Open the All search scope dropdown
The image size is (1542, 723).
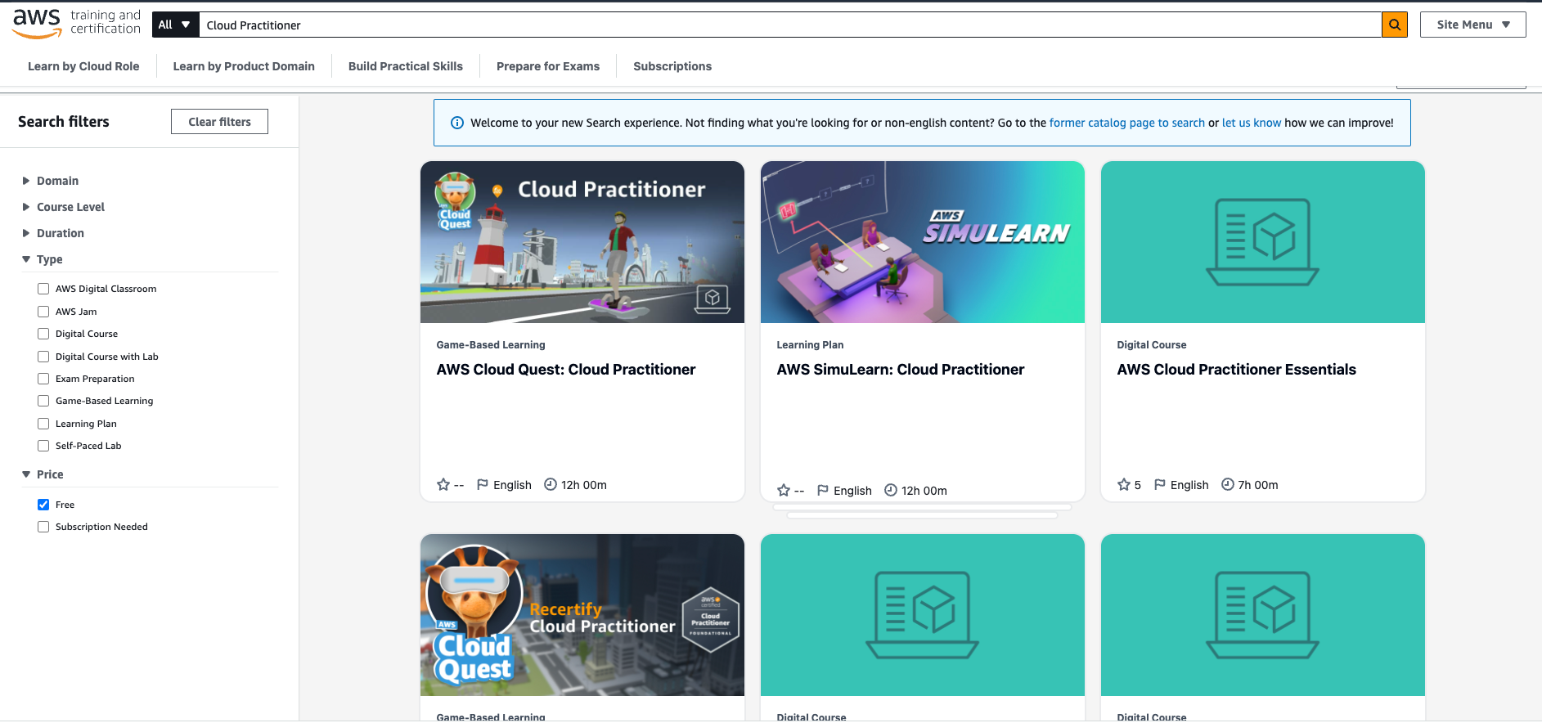tap(175, 25)
